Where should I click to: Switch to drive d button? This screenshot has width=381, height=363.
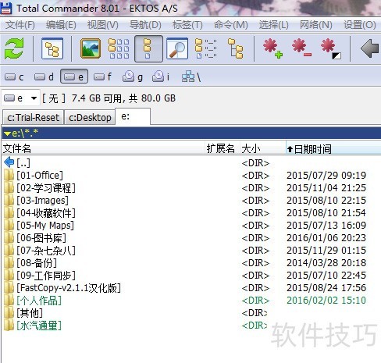pos(44,77)
